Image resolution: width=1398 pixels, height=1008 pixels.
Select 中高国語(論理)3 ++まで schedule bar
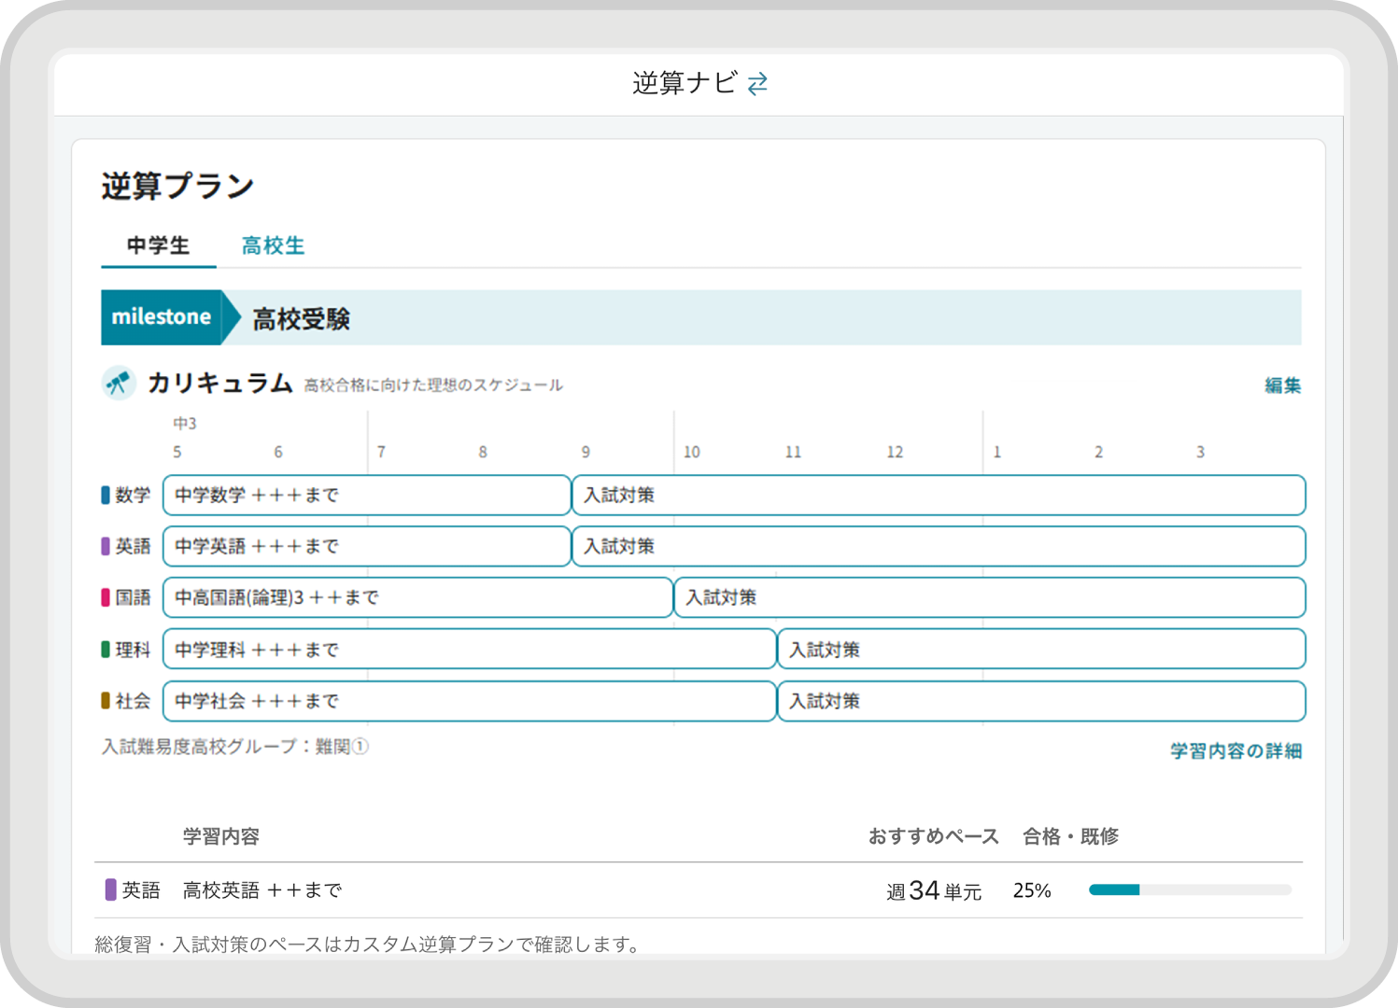[417, 597]
